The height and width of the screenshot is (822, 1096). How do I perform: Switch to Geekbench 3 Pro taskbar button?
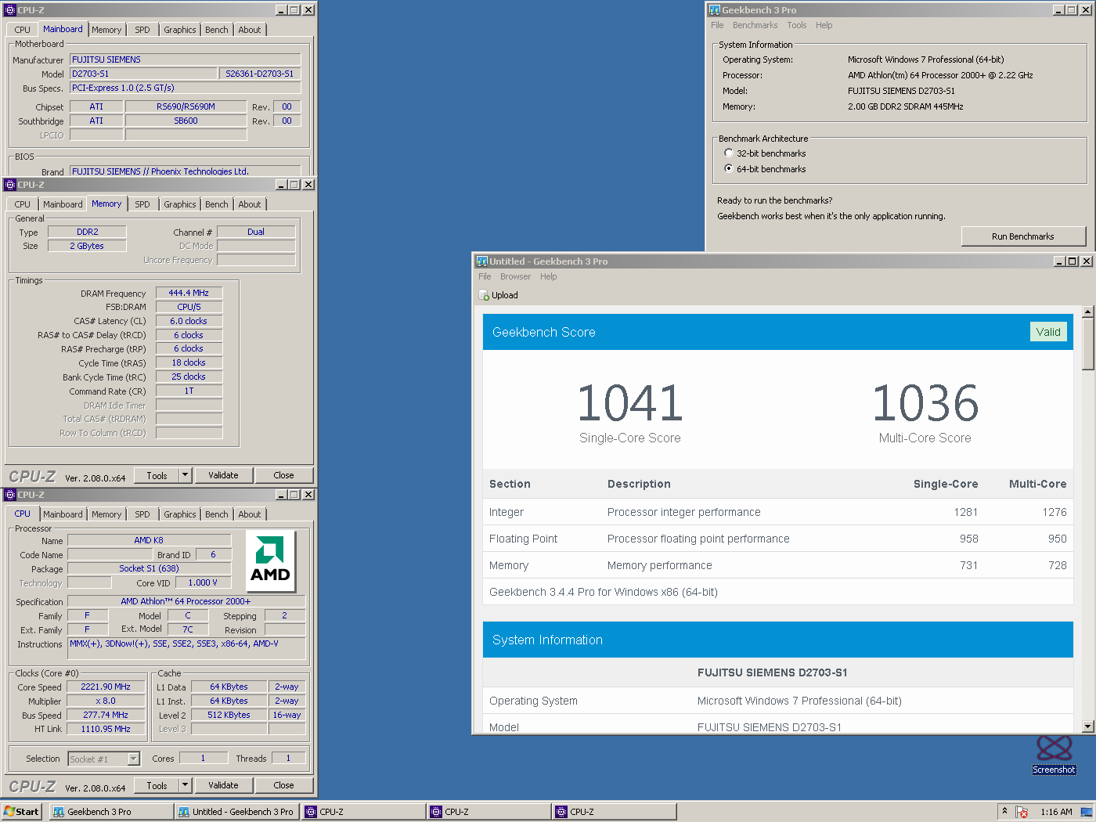(x=111, y=812)
